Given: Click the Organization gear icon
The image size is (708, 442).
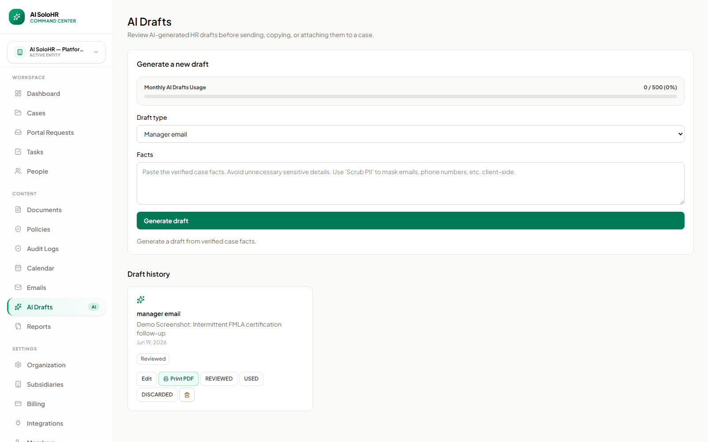Looking at the screenshot, I should click(18, 365).
